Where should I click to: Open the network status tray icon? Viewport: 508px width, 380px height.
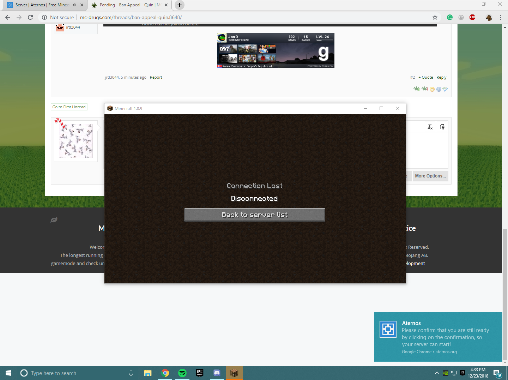coord(454,373)
